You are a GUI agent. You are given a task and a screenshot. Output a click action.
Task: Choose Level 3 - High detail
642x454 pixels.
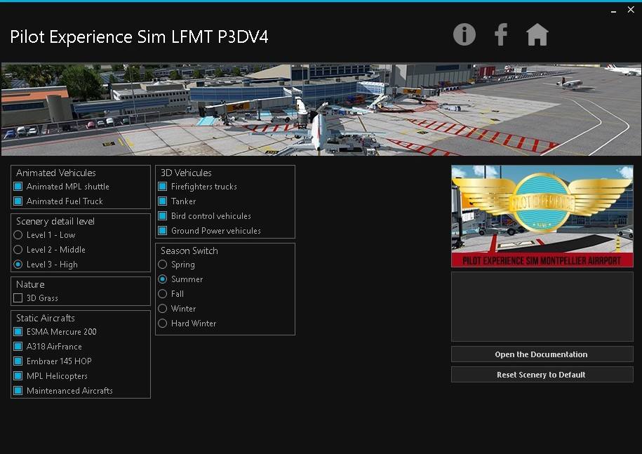(18, 265)
